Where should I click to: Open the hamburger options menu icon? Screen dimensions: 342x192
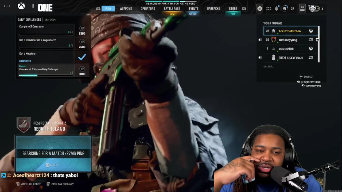[259, 9]
